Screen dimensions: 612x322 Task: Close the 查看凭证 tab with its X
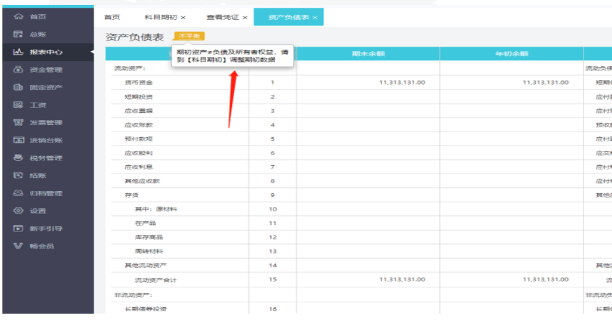click(245, 17)
